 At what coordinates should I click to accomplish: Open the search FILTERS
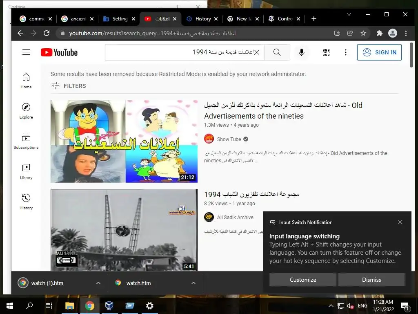click(x=69, y=86)
